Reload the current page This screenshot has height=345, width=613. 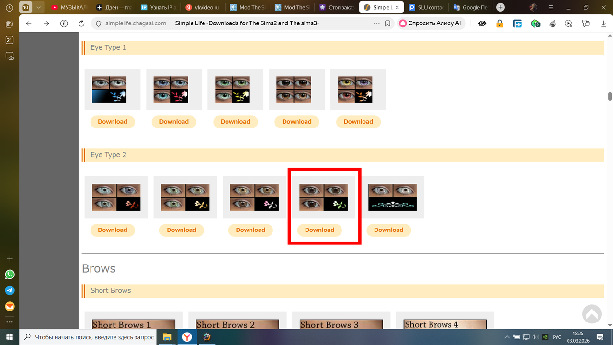point(81,23)
